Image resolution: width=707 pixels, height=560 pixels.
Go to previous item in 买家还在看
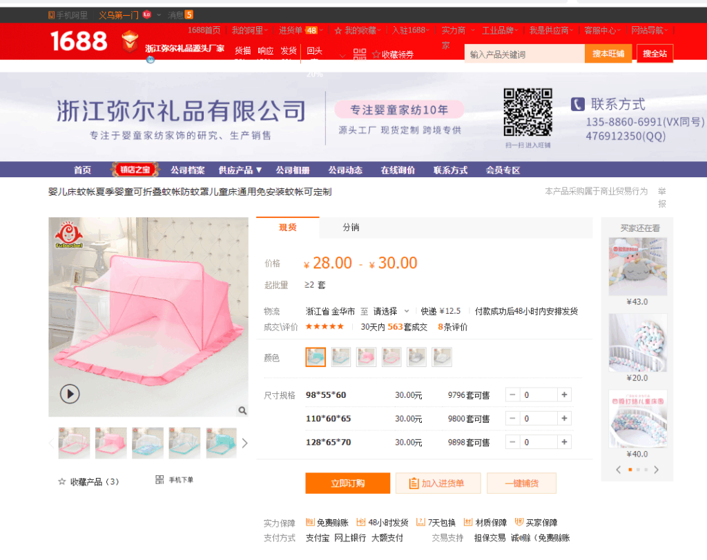pos(618,470)
